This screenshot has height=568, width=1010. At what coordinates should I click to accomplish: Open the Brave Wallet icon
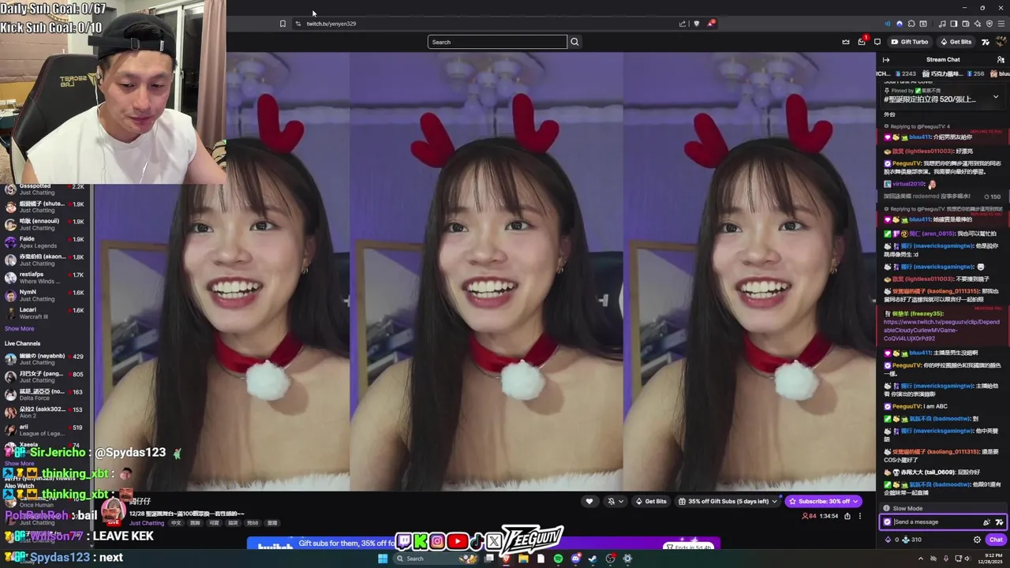[966, 24]
